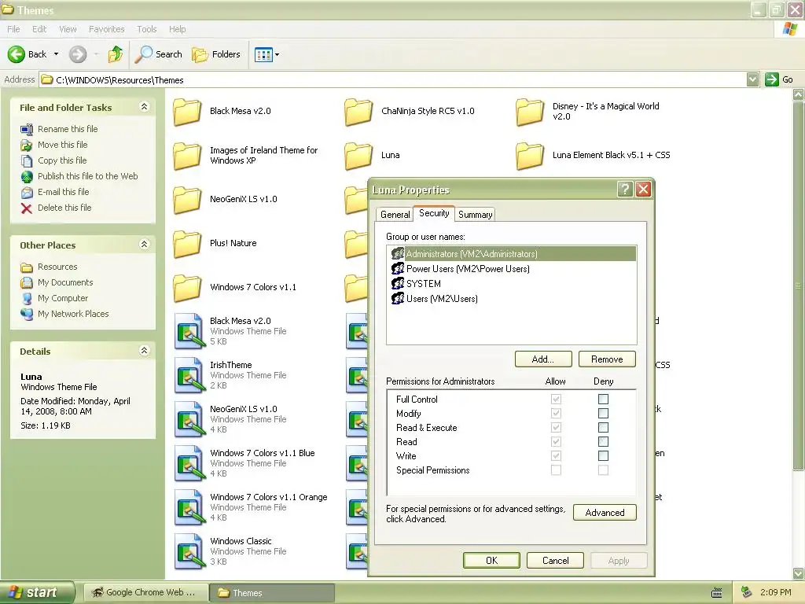This screenshot has height=604, width=805.
Task: Toggle Allow checkbox for Full Control
Action: 556,399
